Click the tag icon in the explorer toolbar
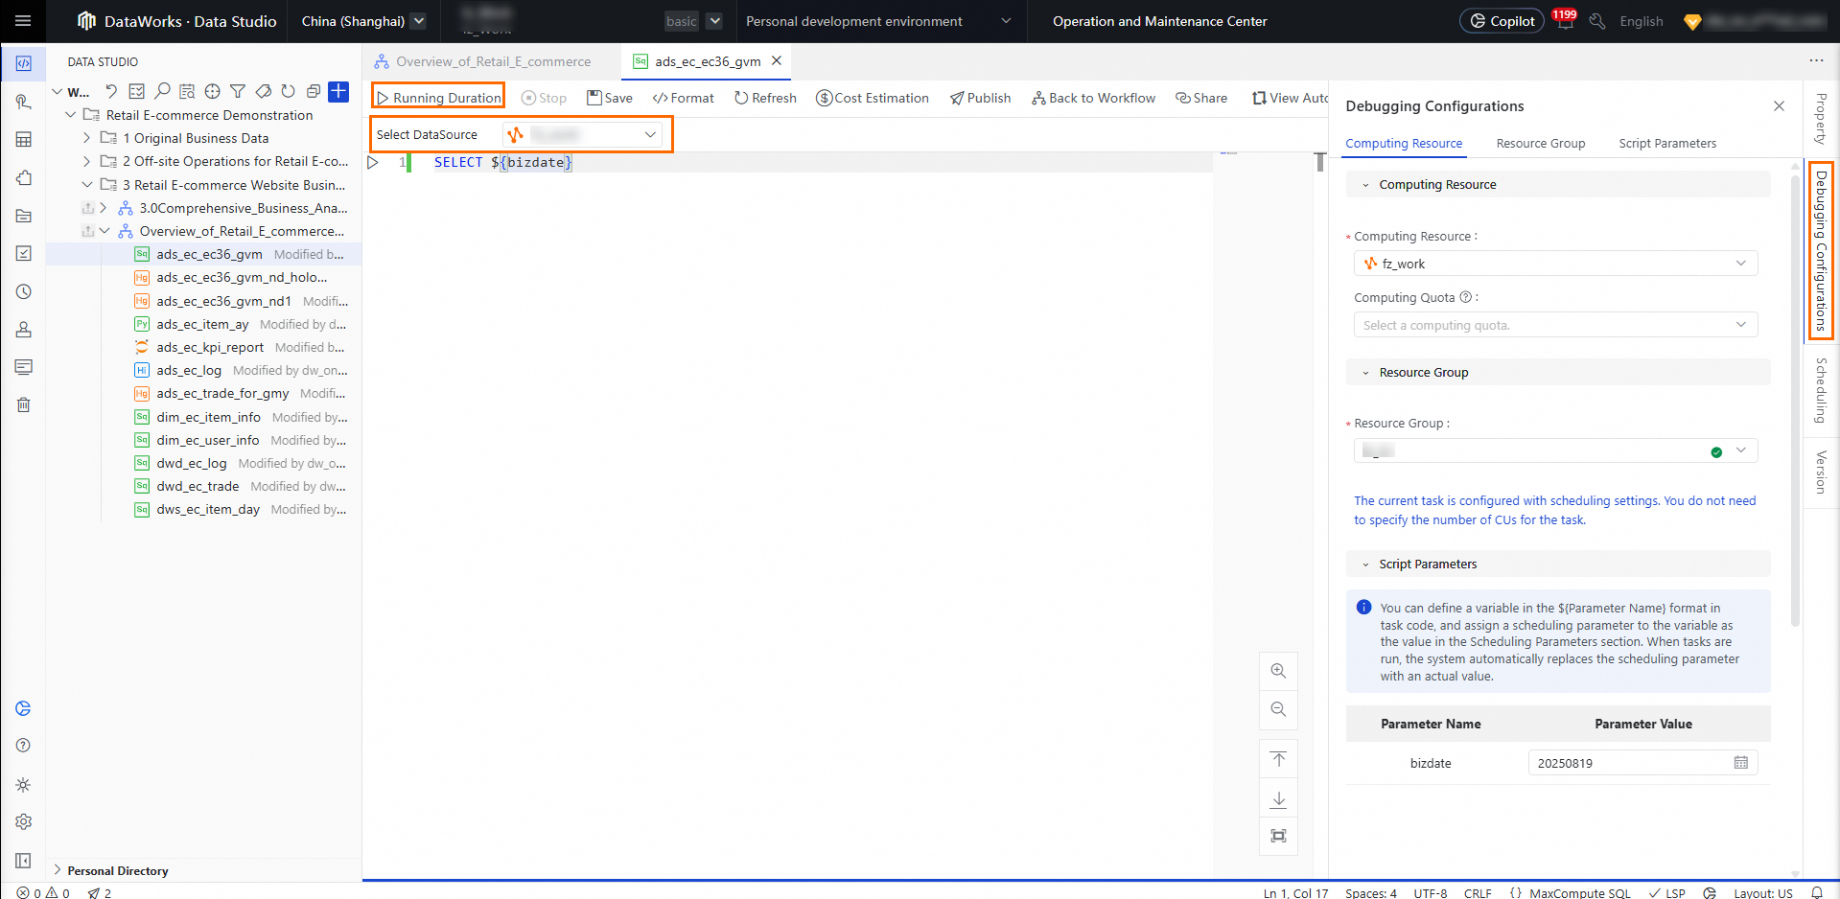Image resolution: width=1840 pixels, height=899 pixels. 263,91
